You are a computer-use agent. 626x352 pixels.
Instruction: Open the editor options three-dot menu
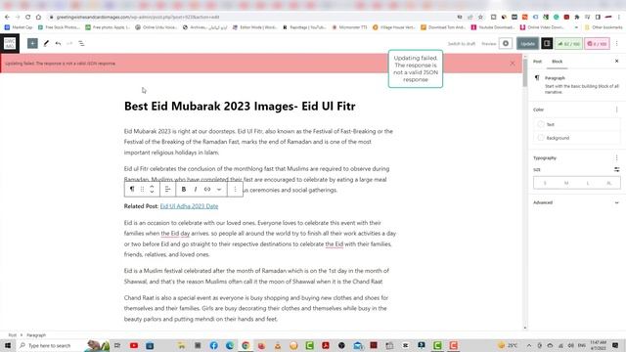[x=617, y=43]
